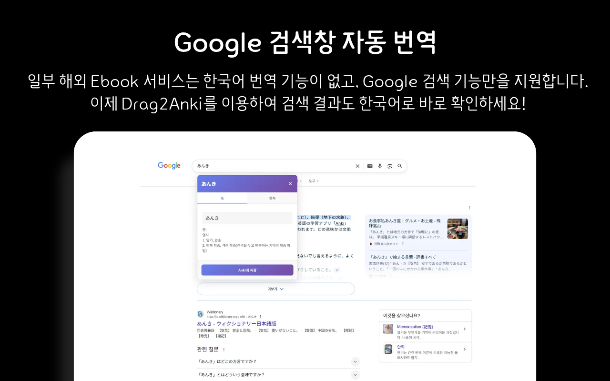Click the Memorization thumbnail image
This screenshot has width=610, height=381.
(388, 329)
